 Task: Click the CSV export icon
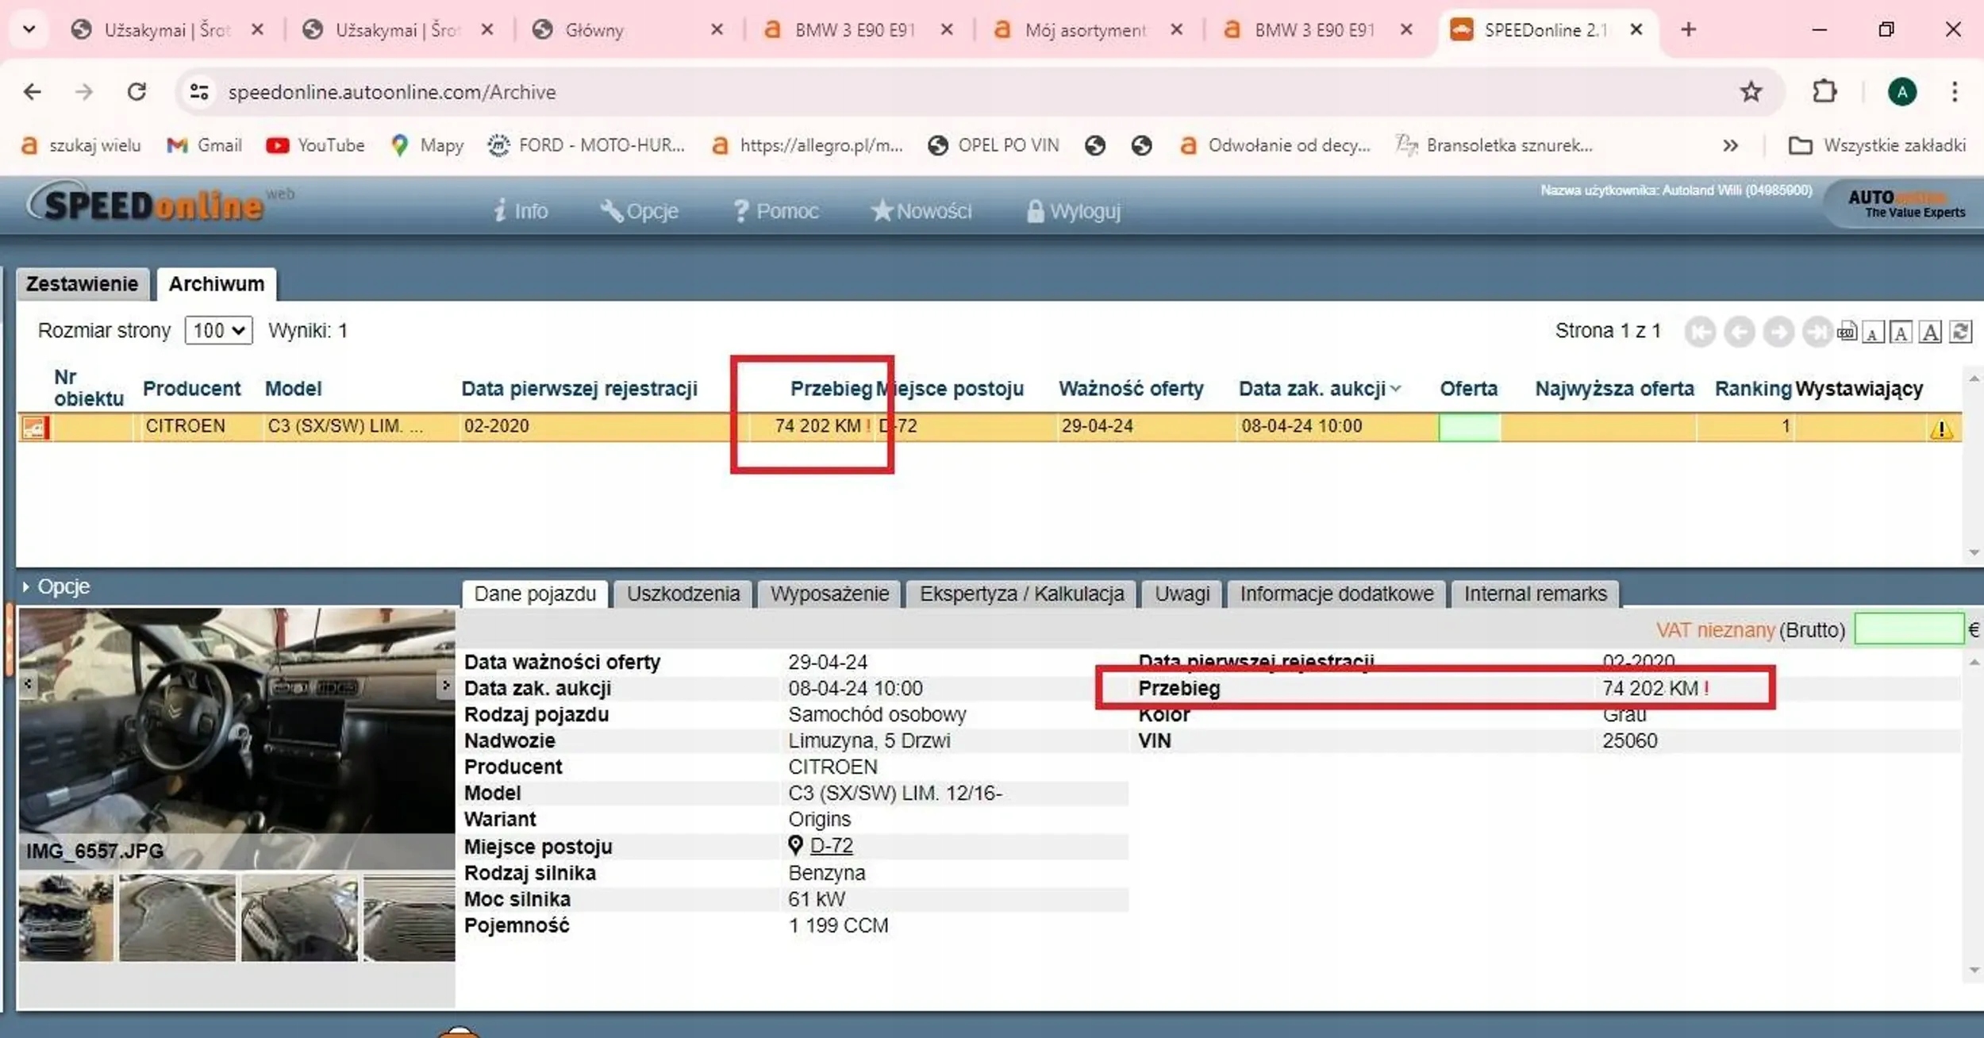1847,332
